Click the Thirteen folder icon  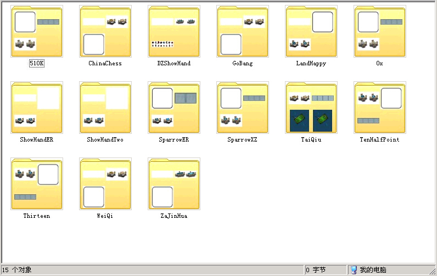click(37, 184)
